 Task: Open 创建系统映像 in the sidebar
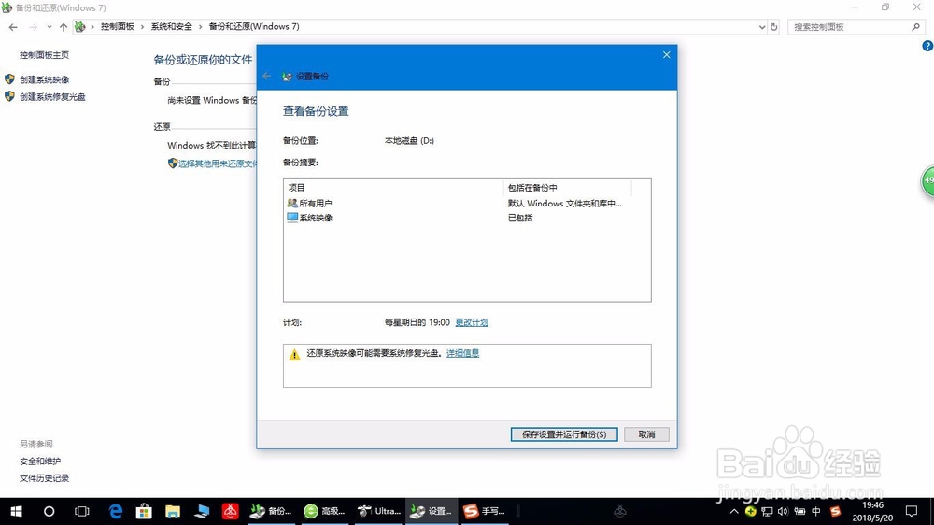[44, 79]
